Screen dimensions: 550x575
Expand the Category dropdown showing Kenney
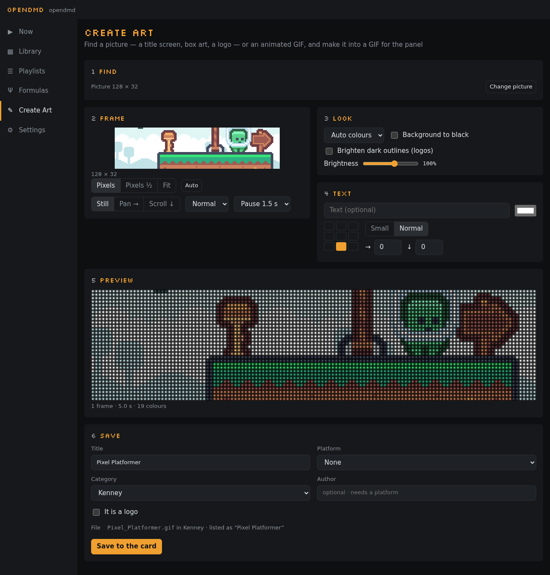click(201, 493)
